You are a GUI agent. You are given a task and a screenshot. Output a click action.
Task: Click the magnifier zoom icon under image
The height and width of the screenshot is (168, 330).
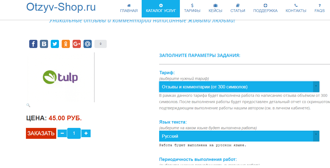[28, 105]
